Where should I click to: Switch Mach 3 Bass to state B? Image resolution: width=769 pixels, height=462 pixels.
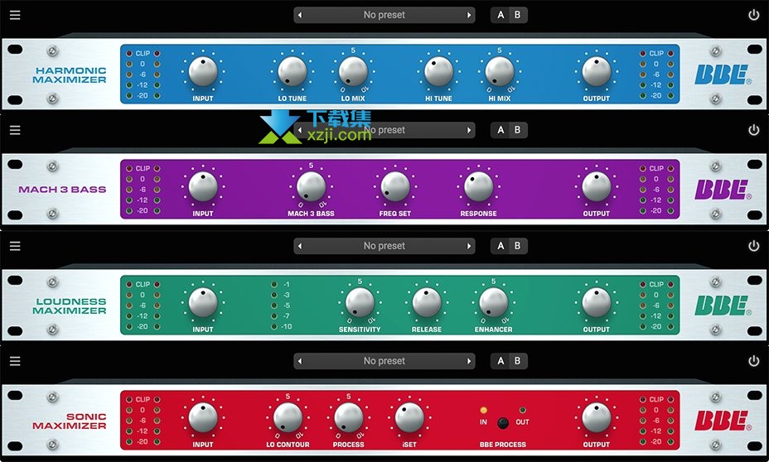click(517, 130)
